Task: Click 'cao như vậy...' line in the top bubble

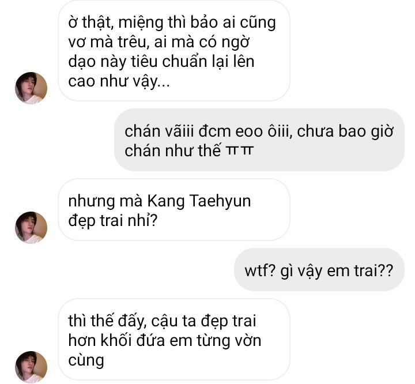Action: pos(119,81)
